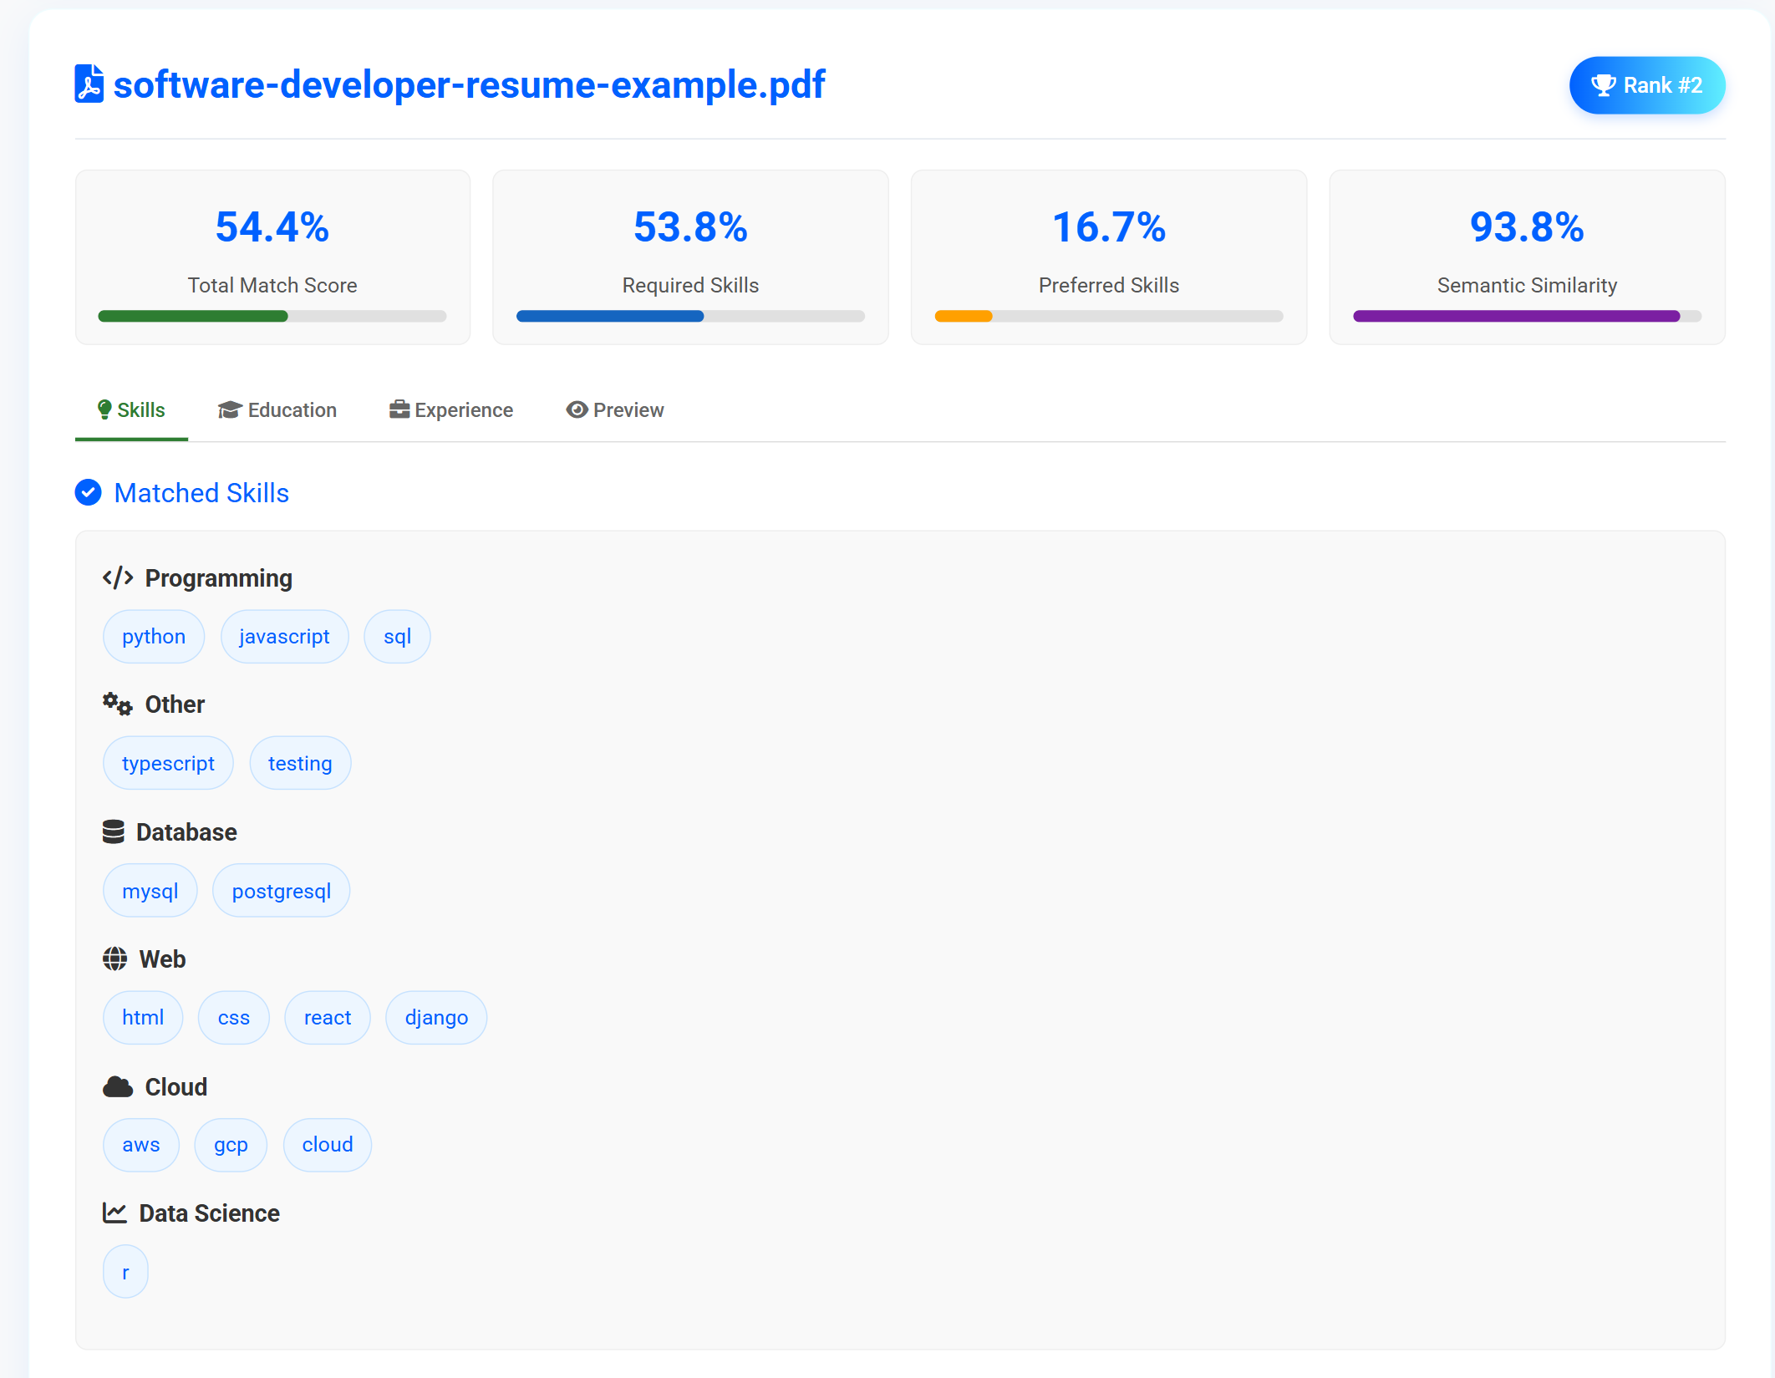
Task: Show the resume Preview tab
Action: tap(615, 410)
